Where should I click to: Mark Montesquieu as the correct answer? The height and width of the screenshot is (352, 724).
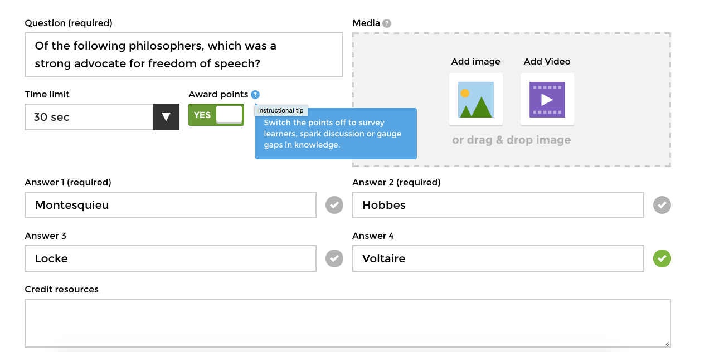[334, 205]
